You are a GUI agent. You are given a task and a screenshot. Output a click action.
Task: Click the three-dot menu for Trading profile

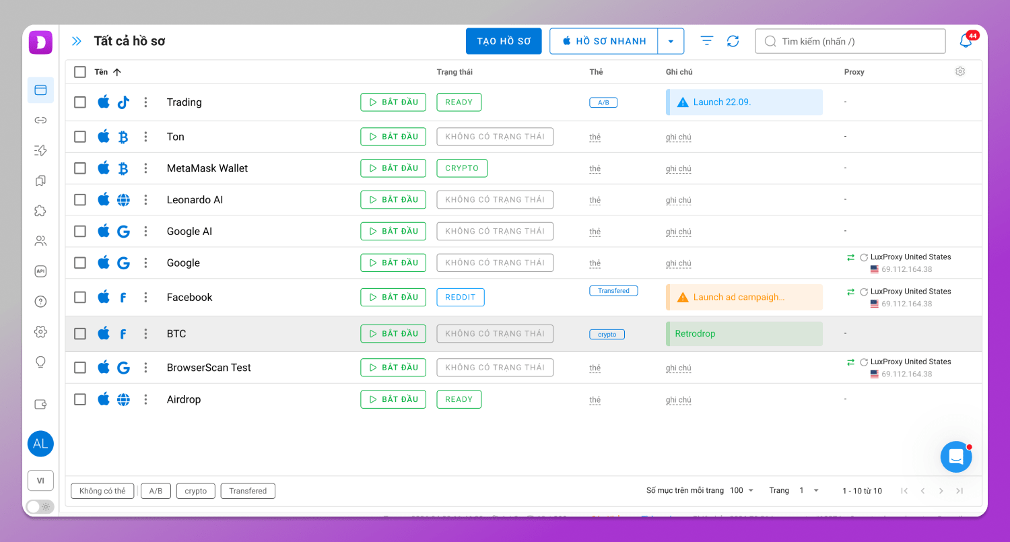point(145,102)
